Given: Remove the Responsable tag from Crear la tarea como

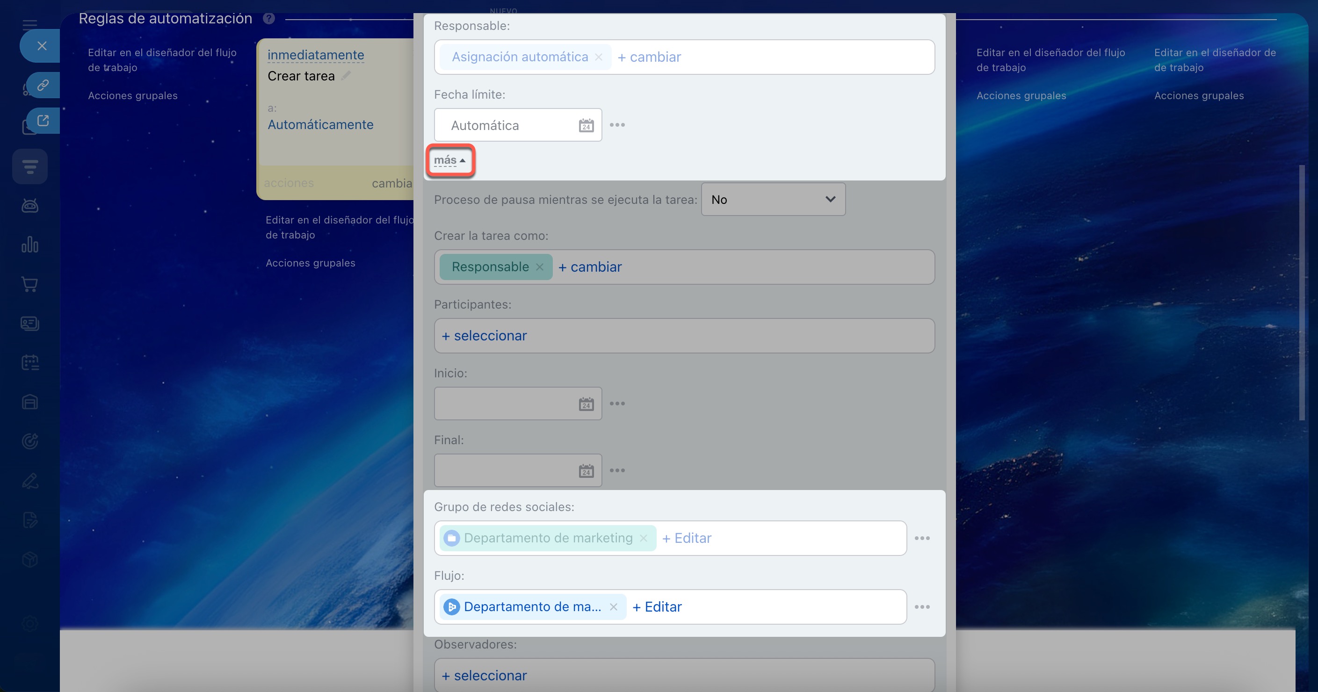Looking at the screenshot, I should pos(539,267).
